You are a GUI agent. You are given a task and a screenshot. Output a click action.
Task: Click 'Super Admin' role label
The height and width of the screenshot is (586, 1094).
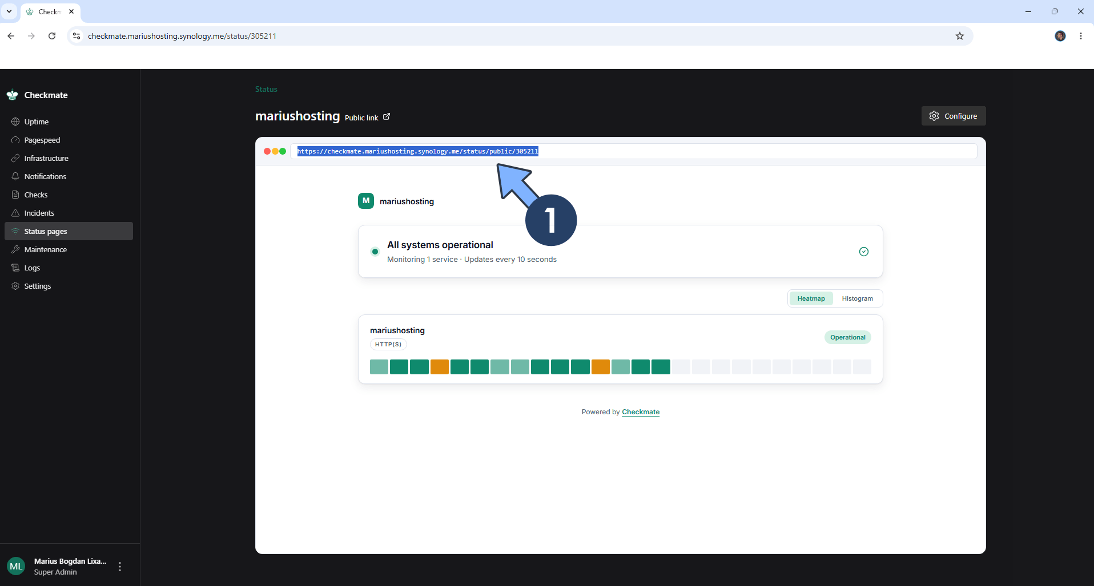pos(55,572)
